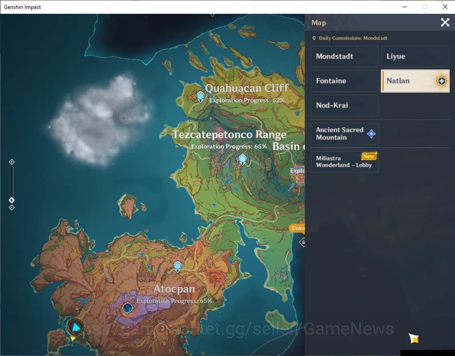This screenshot has height=356, width=455.
Task: Click the Atocpan map label
Action: pos(174,289)
